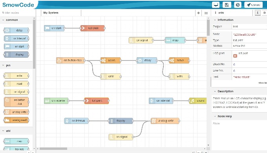This screenshot has width=267, height=153.
Task: Click the node ID value in Information
Action: (x=245, y=35)
